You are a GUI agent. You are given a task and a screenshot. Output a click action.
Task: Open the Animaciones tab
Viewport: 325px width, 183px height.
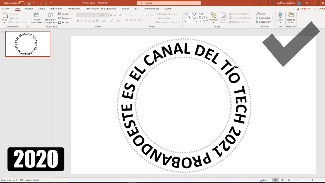(74, 9)
